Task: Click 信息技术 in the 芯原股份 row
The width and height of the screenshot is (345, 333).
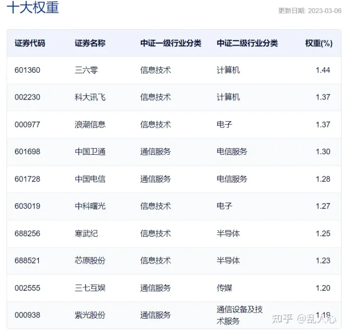Action: (x=156, y=261)
